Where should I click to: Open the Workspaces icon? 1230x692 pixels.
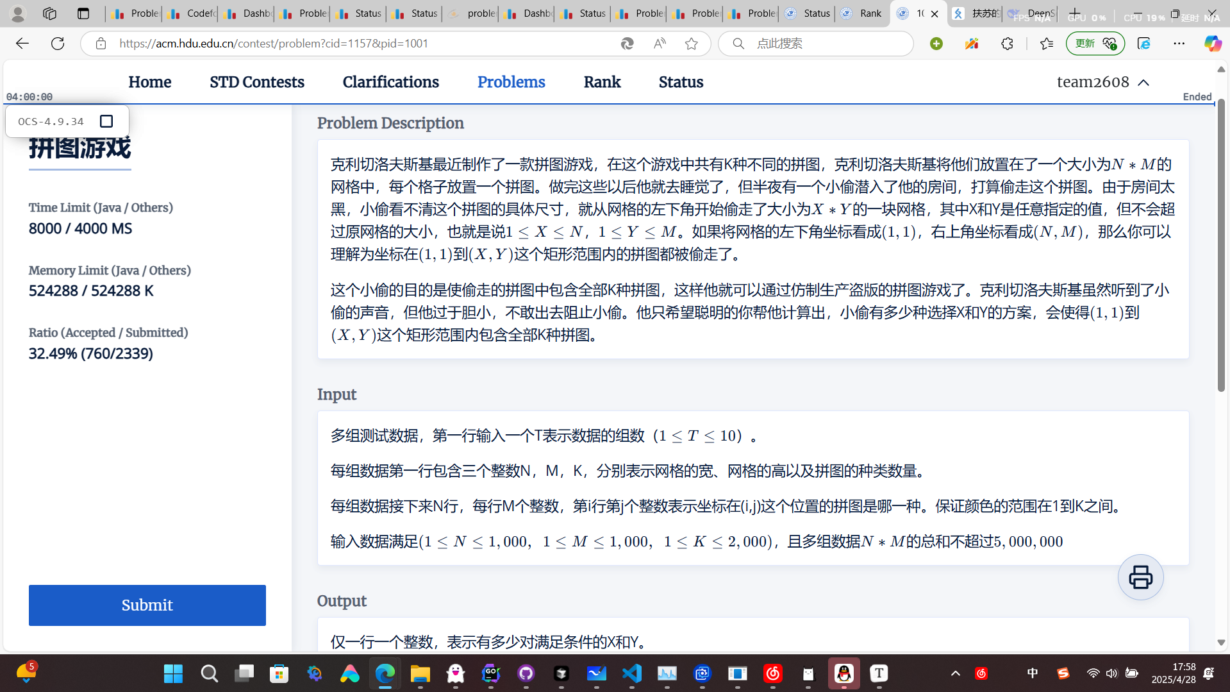click(x=49, y=13)
